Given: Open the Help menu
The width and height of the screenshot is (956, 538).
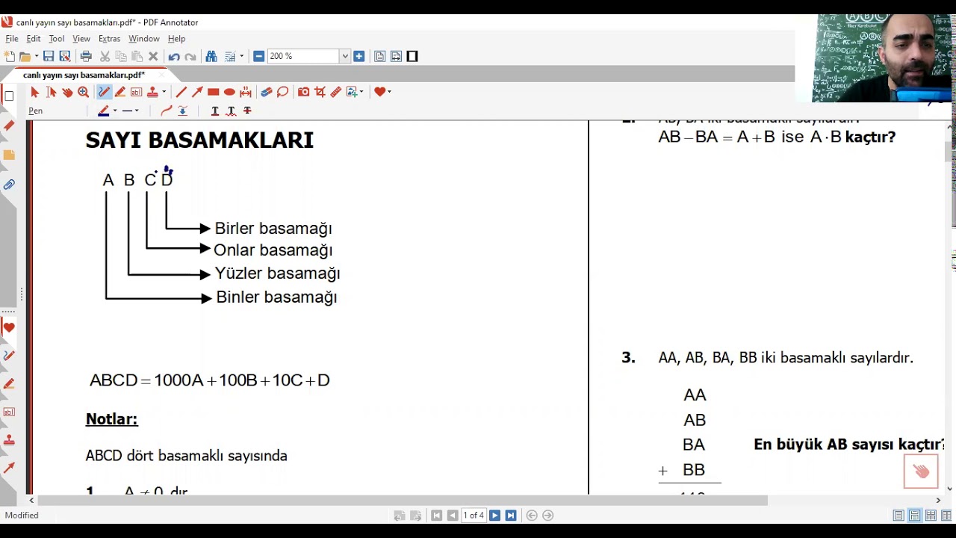Looking at the screenshot, I should point(176,39).
